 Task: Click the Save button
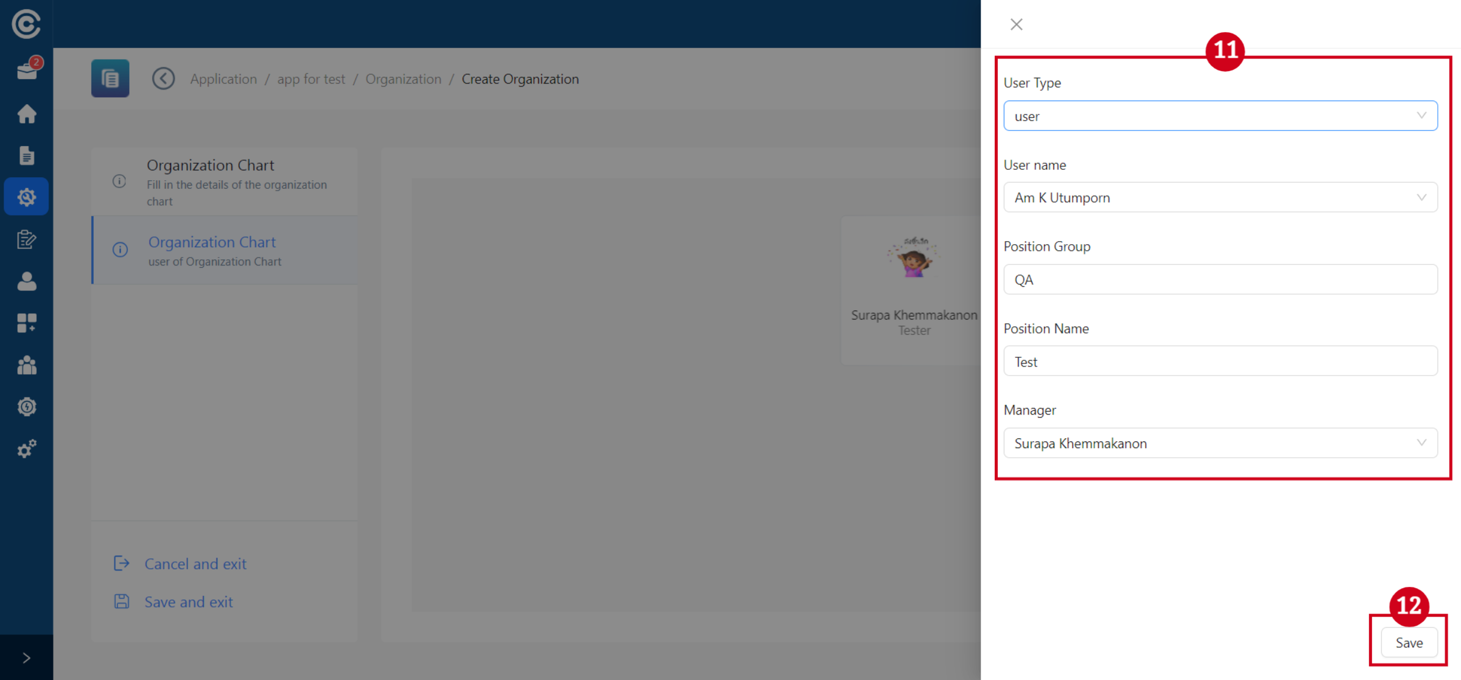click(x=1409, y=643)
